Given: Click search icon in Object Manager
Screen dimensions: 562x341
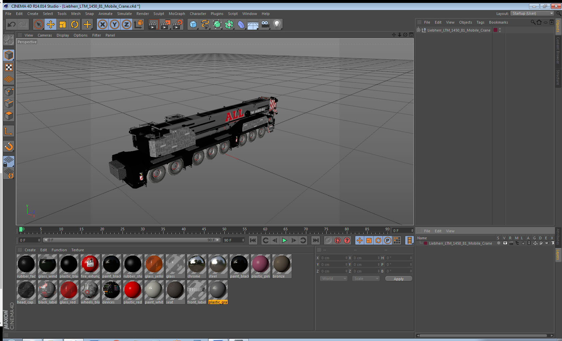Looking at the screenshot, I should pyautogui.click(x=533, y=22).
